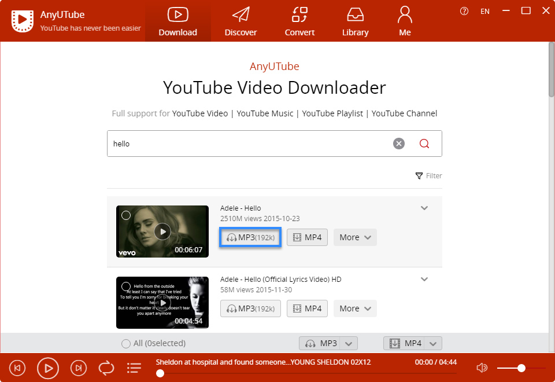Viewport: 555px width, 382px height.
Task: Click the vertical scrollbar thumb
Action: click(552, 69)
